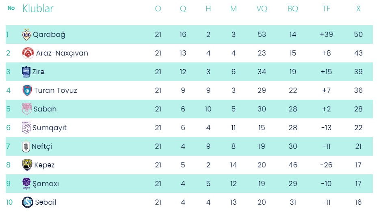This screenshot has width=379, height=212.
Task: Select the Neftçi club badge
Action: 26,146
